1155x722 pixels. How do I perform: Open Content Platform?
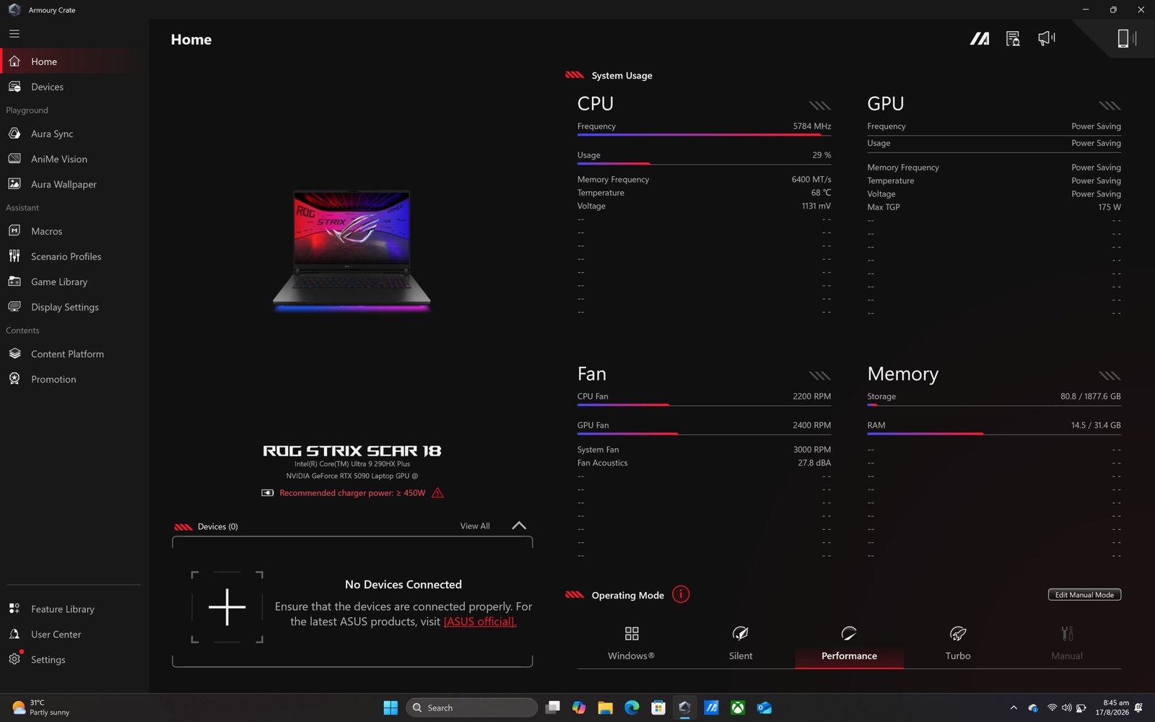point(72,354)
